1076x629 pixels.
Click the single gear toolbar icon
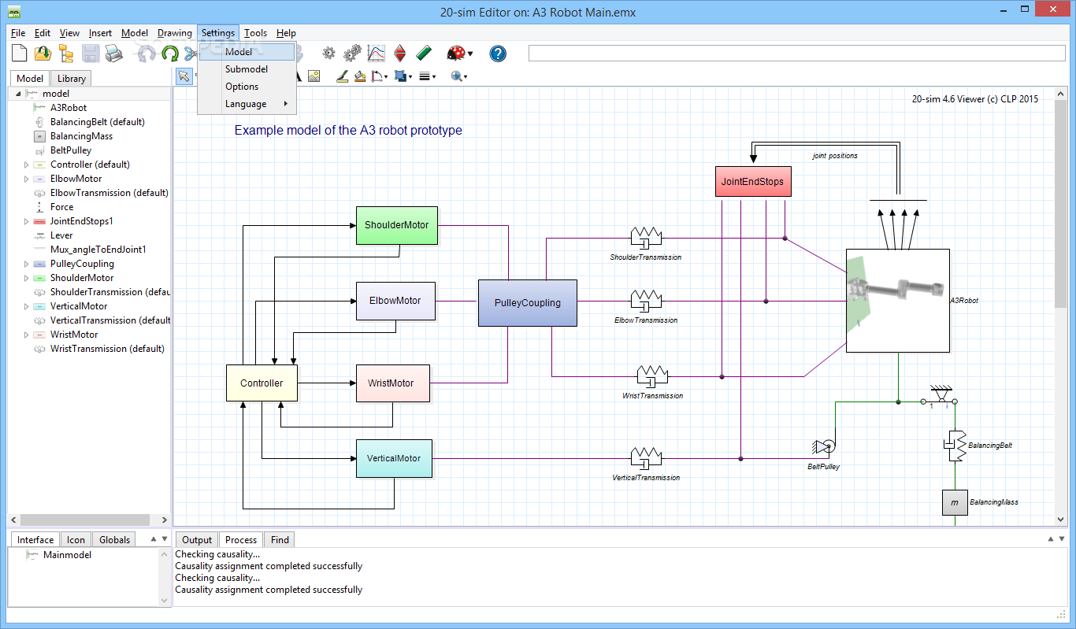click(328, 54)
